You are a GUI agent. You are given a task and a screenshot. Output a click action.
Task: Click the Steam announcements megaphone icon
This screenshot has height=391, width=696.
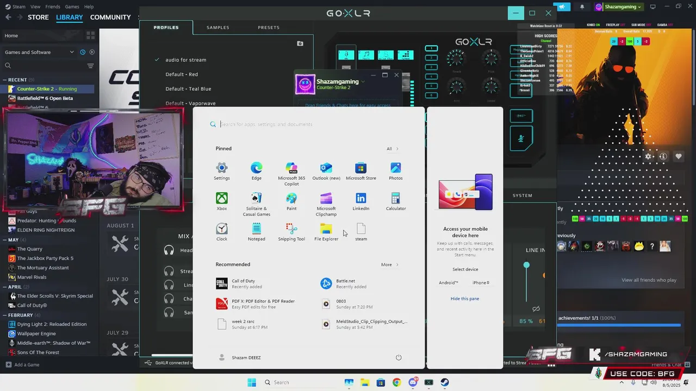562,7
